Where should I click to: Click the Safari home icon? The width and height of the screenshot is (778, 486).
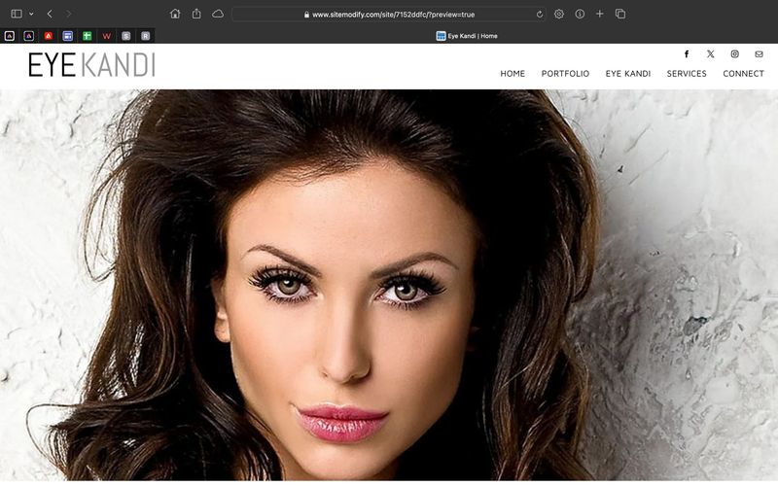click(175, 14)
